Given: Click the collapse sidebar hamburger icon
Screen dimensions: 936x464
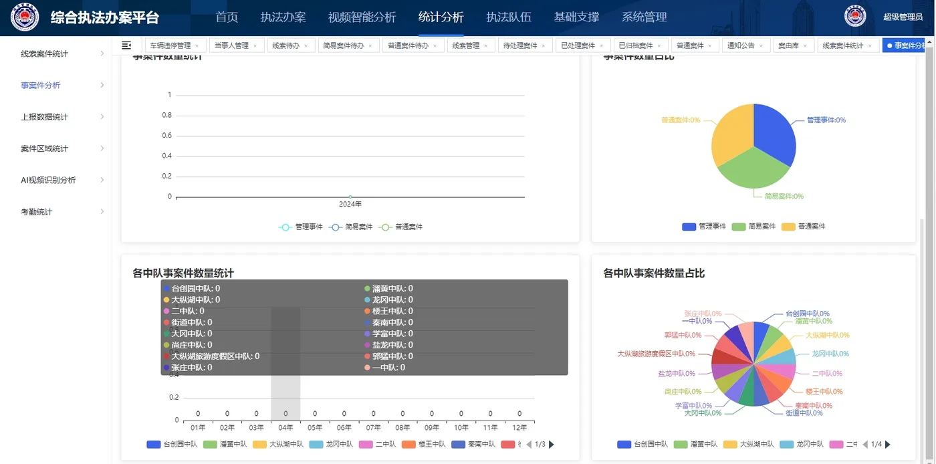Looking at the screenshot, I should pyautogui.click(x=126, y=45).
